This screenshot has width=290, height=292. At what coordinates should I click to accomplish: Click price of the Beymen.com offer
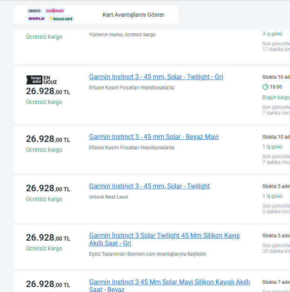(x=48, y=238)
